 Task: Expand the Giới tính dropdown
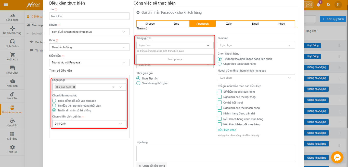256,45
